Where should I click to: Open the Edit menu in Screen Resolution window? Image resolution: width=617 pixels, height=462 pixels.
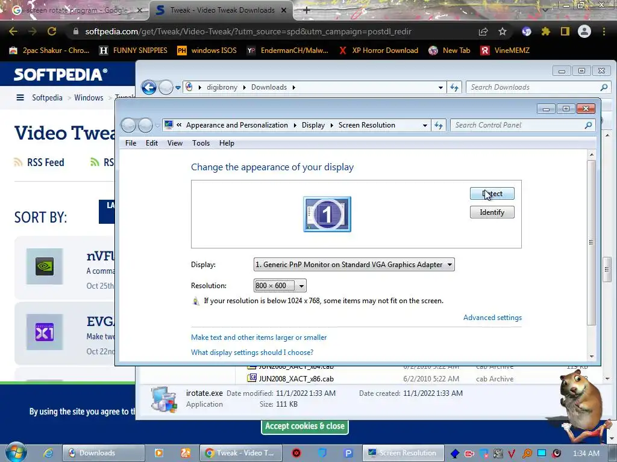(151, 143)
